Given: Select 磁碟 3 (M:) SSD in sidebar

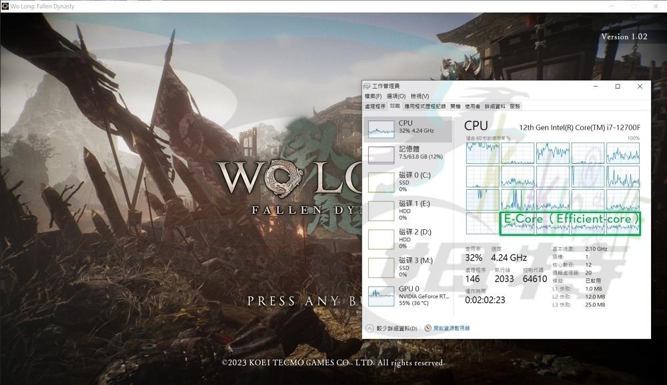Looking at the screenshot, I should 408,267.
